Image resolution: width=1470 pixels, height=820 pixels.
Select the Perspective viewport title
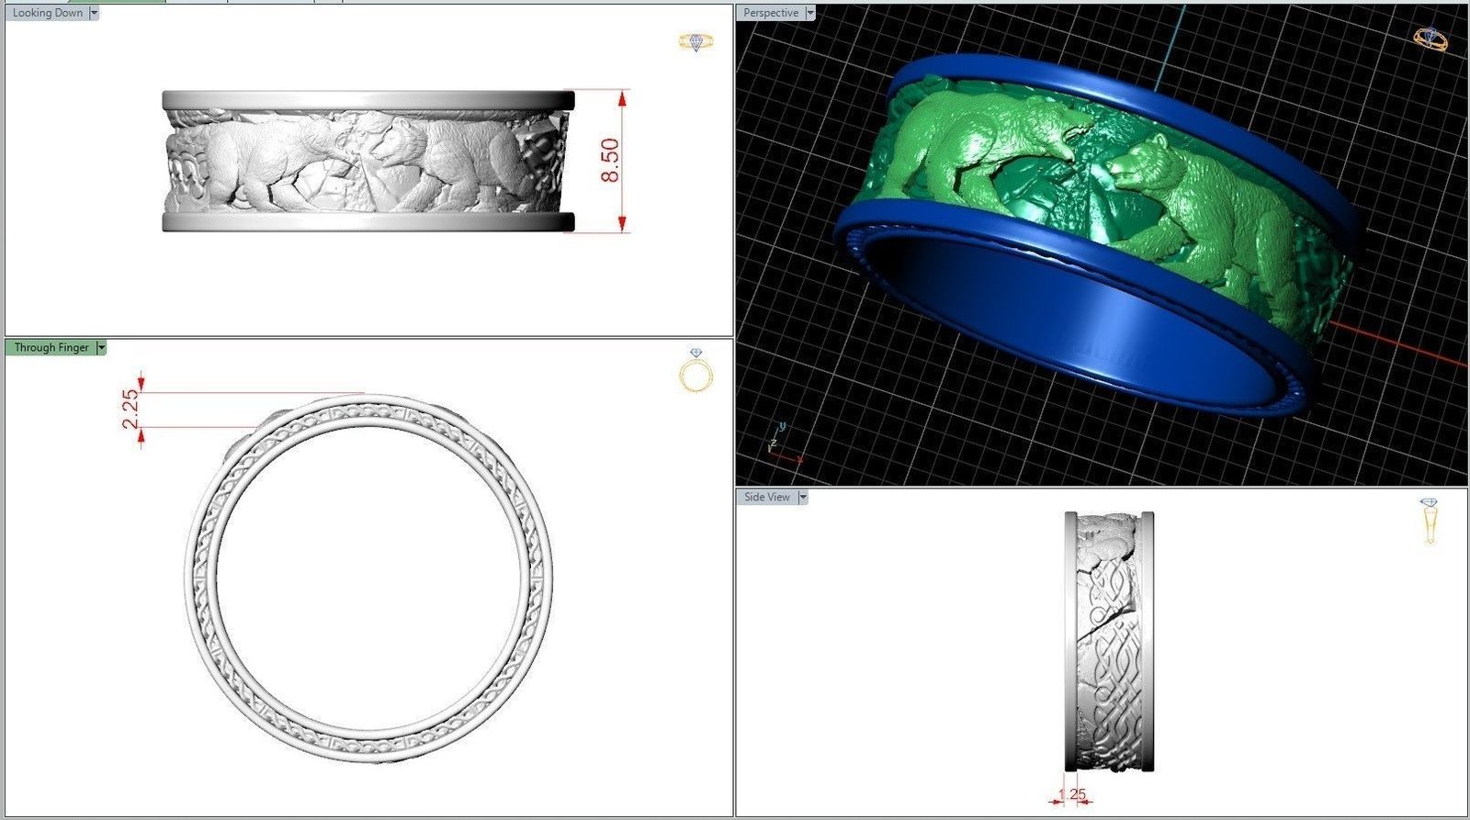[x=771, y=13]
